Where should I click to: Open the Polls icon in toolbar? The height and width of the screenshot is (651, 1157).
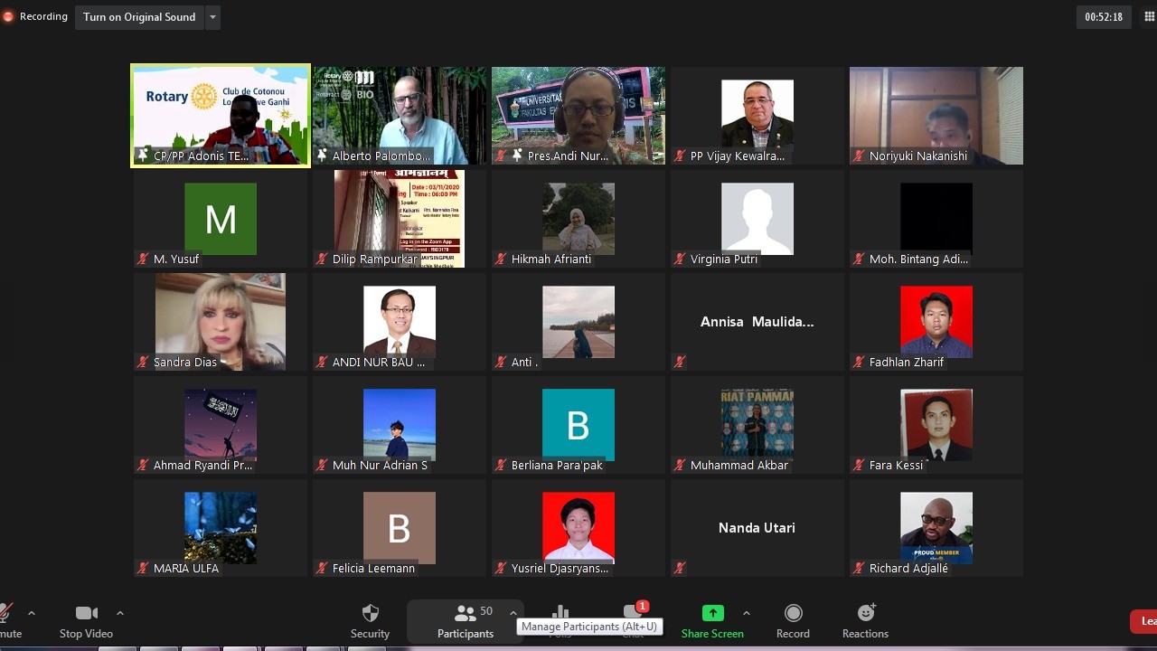click(560, 613)
